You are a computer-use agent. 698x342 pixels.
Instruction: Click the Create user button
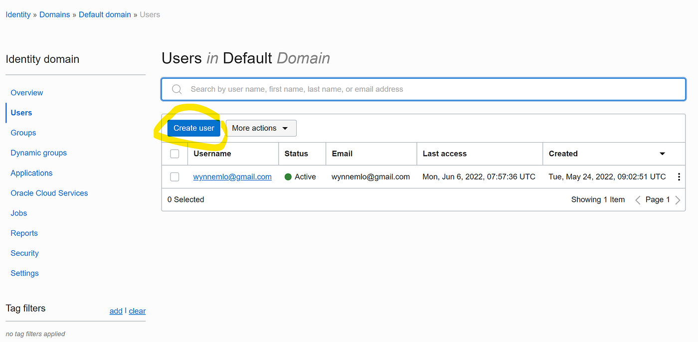point(194,128)
